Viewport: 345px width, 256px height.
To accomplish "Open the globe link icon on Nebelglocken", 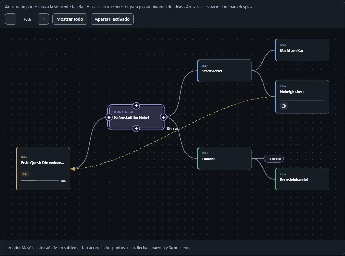I will (284, 106).
